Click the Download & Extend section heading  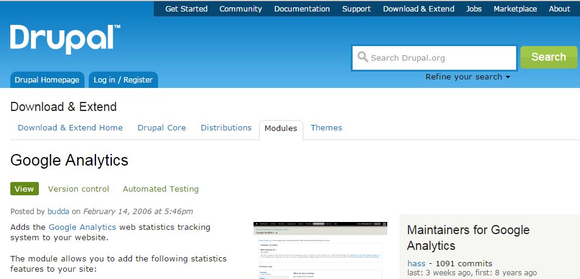(x=63, y=107)
